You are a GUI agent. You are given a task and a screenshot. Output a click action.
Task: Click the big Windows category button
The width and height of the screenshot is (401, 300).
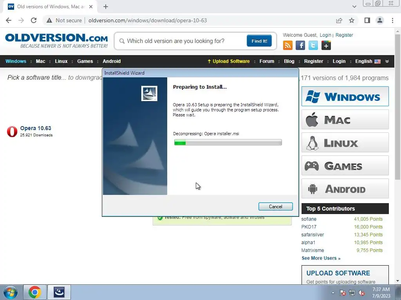click(x=345, y=96)
